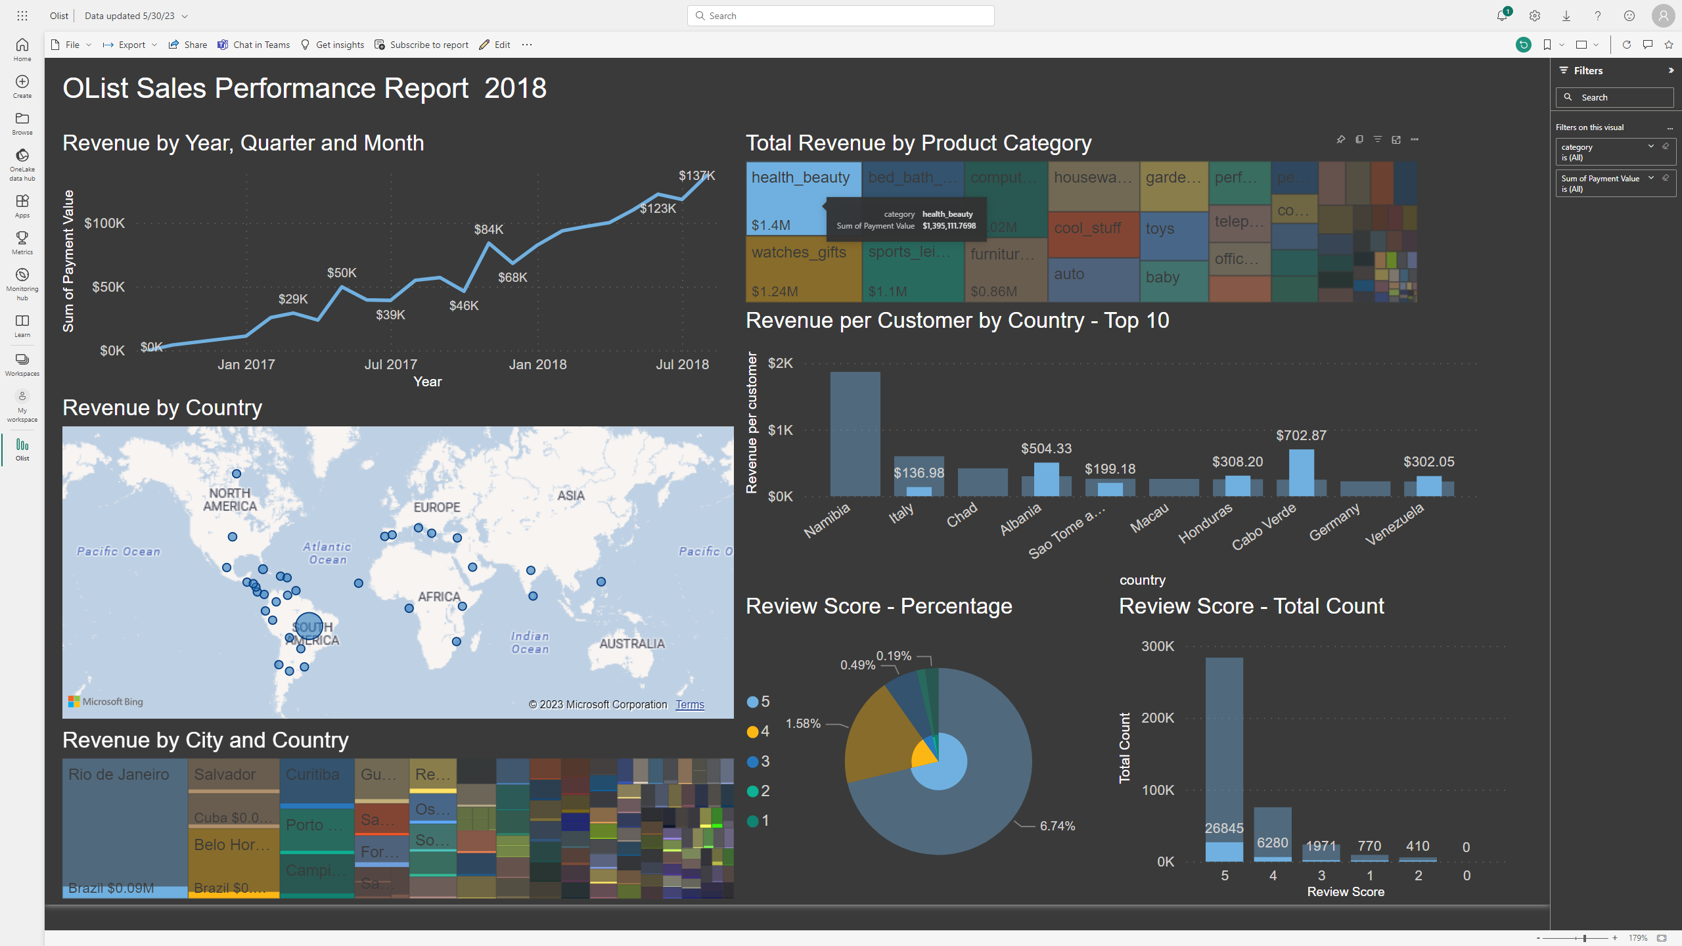
Task: Open the Export menu
Action: click(x=130, y=45)
